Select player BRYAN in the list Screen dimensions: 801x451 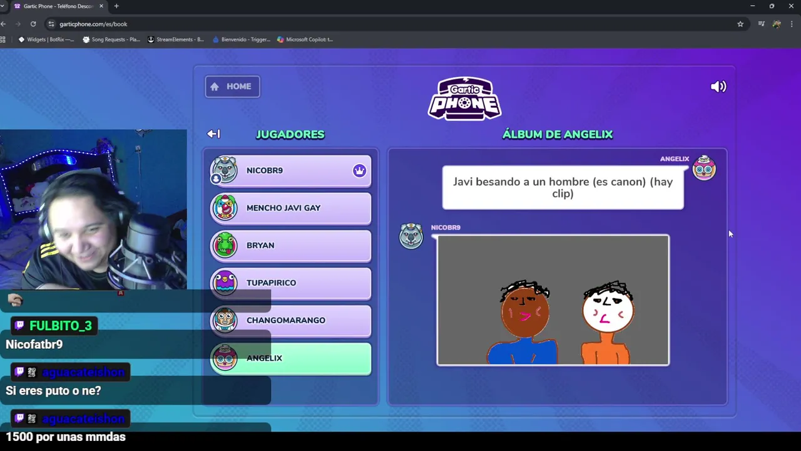pyautogui.click(x=291, y=246)
